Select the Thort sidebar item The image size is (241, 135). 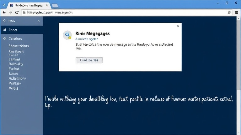pyautogui.click(x=22, y=30)
